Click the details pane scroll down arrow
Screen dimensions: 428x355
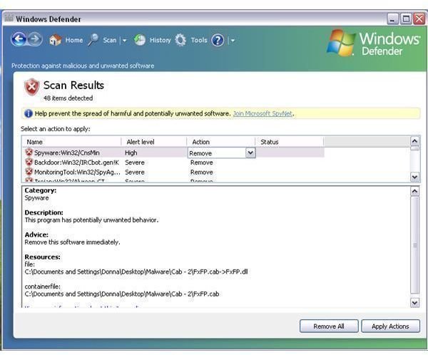click(414, 303)
